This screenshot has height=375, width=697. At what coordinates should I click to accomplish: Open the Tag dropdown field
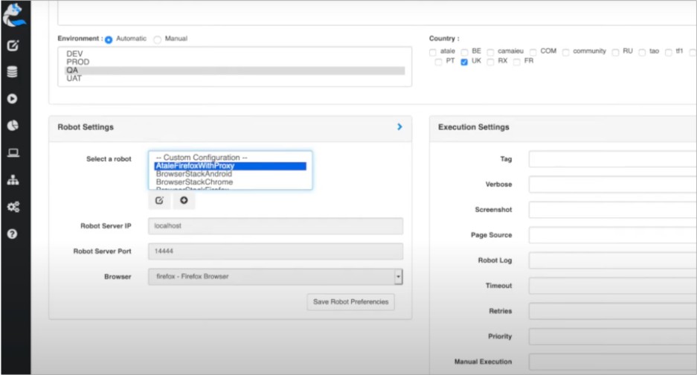click(x=612, y=158)
